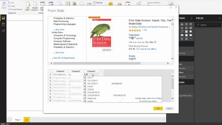Select the donut chart visual icon
This screenshot has height=125, width=222.
pyautogui.click(x=182, y=32)
